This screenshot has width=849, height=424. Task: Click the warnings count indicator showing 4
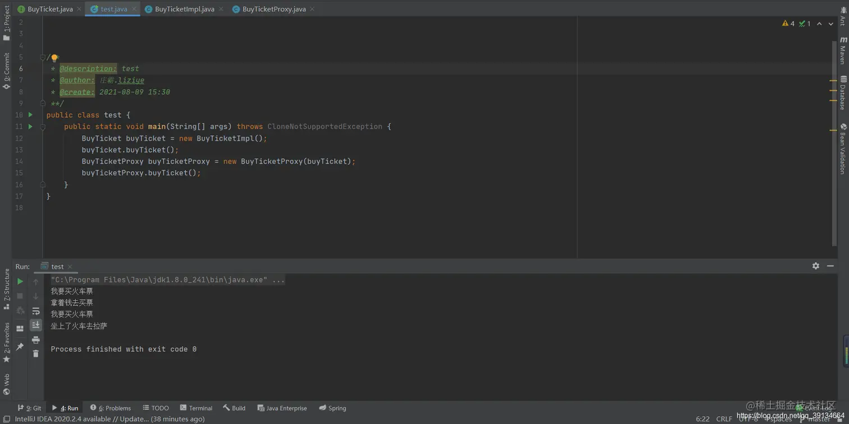[x=788, y=24]
